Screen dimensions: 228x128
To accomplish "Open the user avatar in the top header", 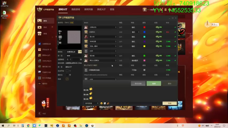I will tap(144, 10).
